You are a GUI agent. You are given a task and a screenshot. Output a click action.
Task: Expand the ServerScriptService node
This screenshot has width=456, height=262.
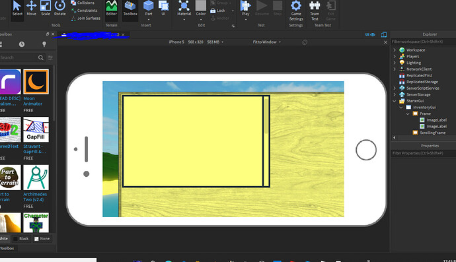[395, 88]
